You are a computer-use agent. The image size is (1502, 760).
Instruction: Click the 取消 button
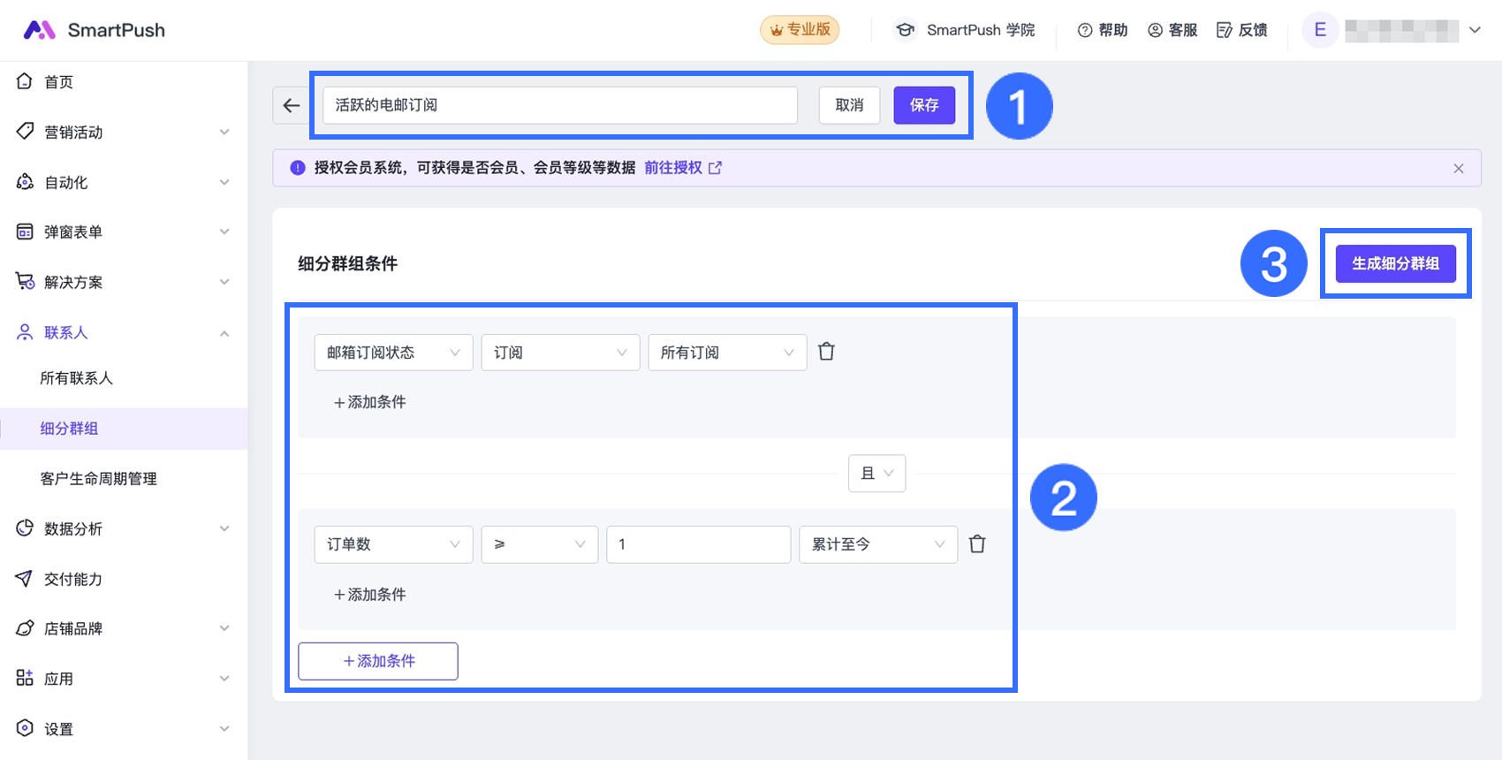point(849,105)
